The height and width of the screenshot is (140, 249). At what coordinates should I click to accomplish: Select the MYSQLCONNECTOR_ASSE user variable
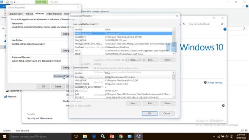pyautogui.click(x=123, y=44)
